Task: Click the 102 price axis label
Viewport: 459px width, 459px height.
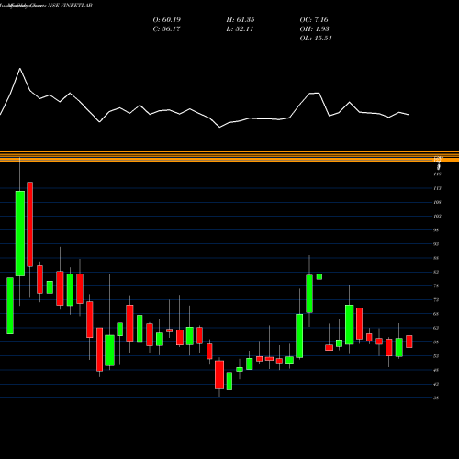Action: click(437, 216)
